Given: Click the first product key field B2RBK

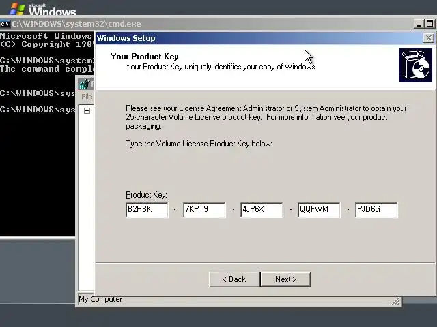Looking at the screenshot, I should point(147,210).
